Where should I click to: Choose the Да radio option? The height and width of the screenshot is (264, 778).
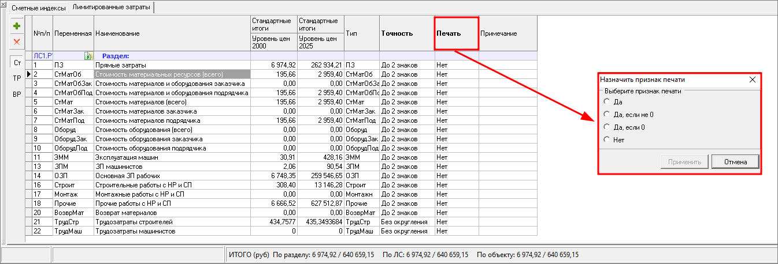(x=606, y=102)
